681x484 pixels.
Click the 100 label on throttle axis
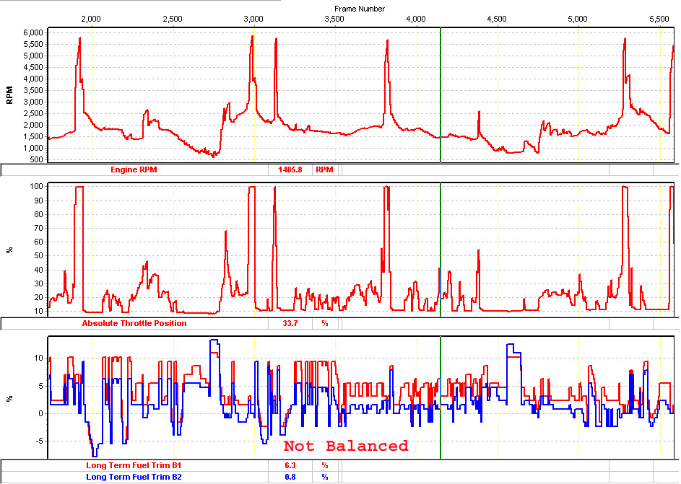(37, 187)
